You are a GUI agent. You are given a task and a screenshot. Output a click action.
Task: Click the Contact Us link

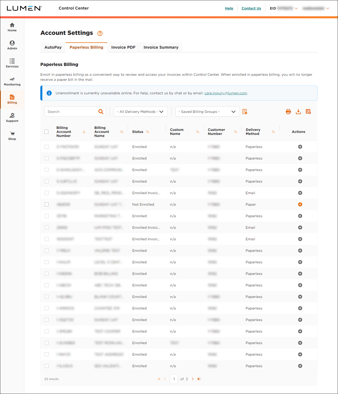251,8
